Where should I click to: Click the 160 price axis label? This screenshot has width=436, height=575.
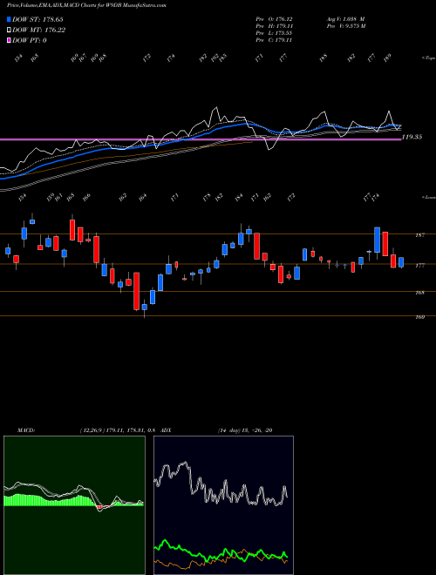tap(420, 317)
